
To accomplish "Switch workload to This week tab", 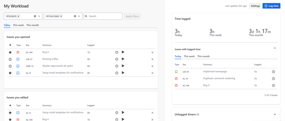I will 18,25.
